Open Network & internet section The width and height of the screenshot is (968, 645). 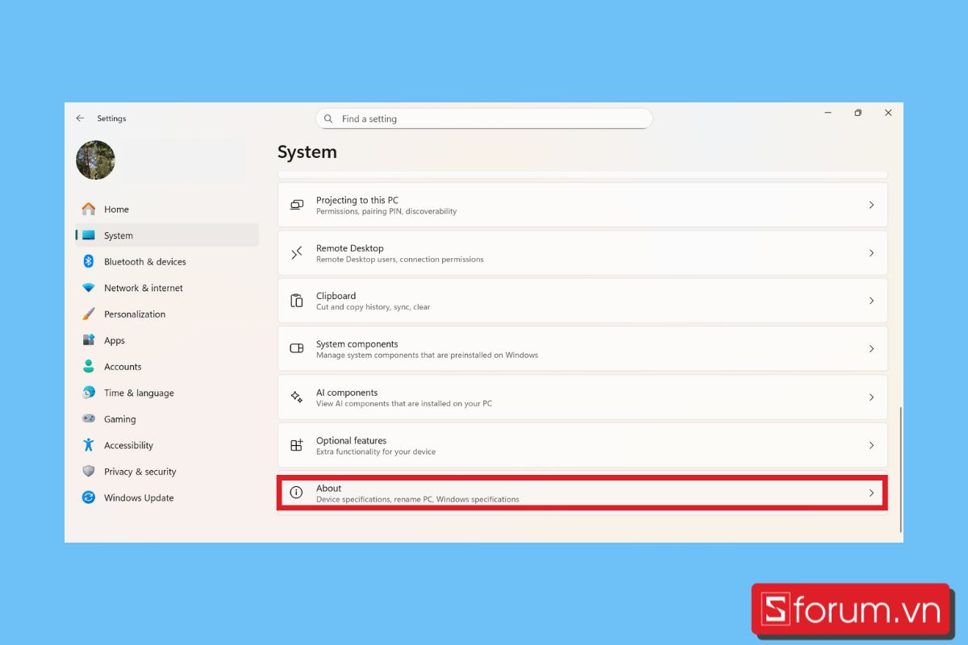[144, 288]
